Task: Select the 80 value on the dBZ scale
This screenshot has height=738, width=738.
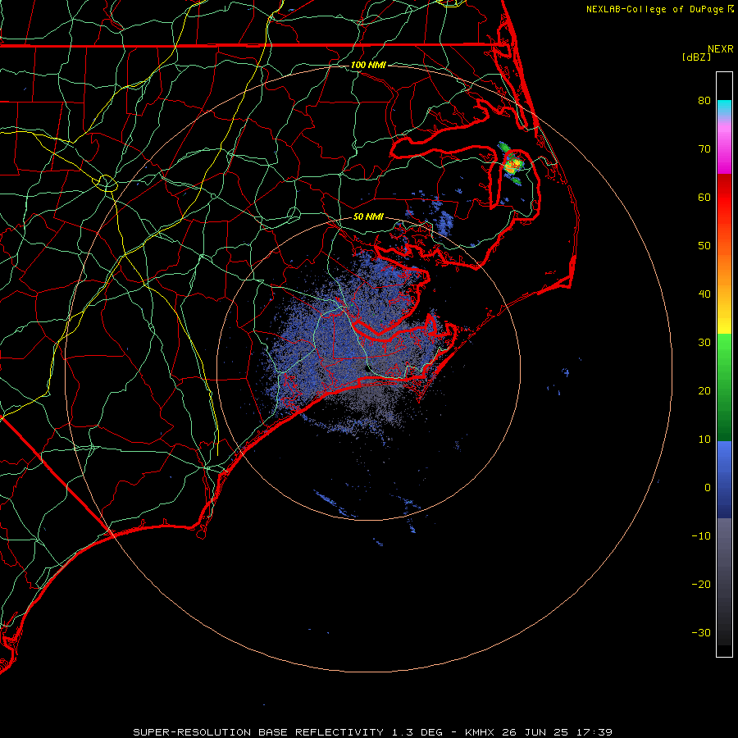Action: [704, 100]
